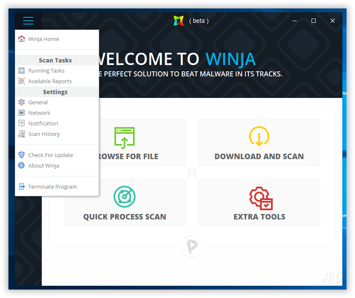Open Scan History menu item
Viewport: 355px width, 298px height.
pos(57,134)
